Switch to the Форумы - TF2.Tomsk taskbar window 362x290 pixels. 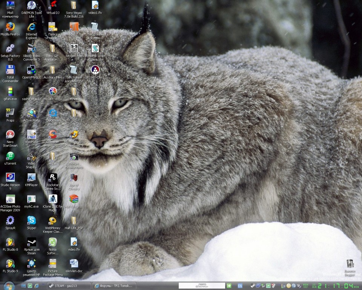(x=114, y=286)
